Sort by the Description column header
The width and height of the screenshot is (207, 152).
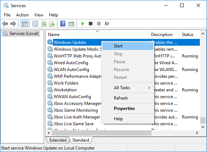(164, 35)
